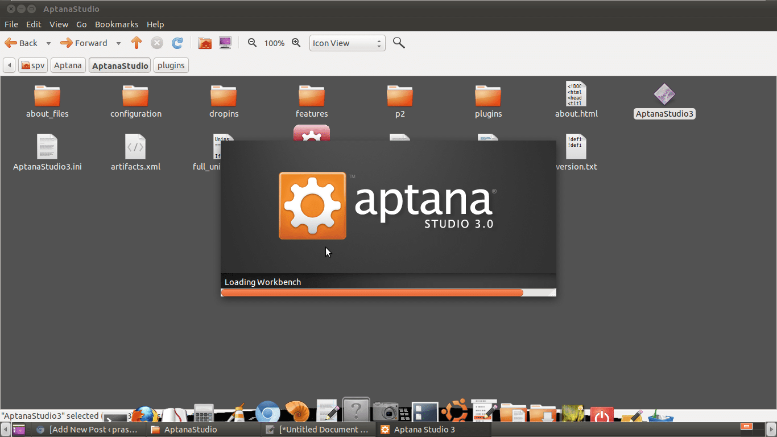Expand path bar with left arrow
Screen dimensions: 777x437
pyautogui.click(x=9, y=65)
